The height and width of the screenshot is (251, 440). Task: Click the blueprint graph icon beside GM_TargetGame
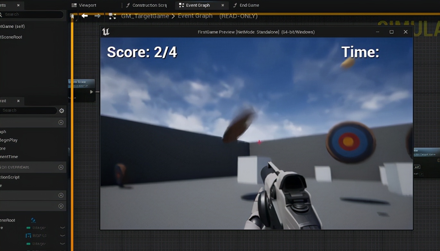pyautogui.click(x=112, y=16)
